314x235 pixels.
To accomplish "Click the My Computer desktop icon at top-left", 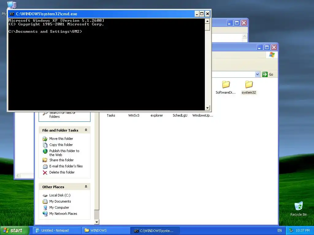I will [x=12, y=4].
